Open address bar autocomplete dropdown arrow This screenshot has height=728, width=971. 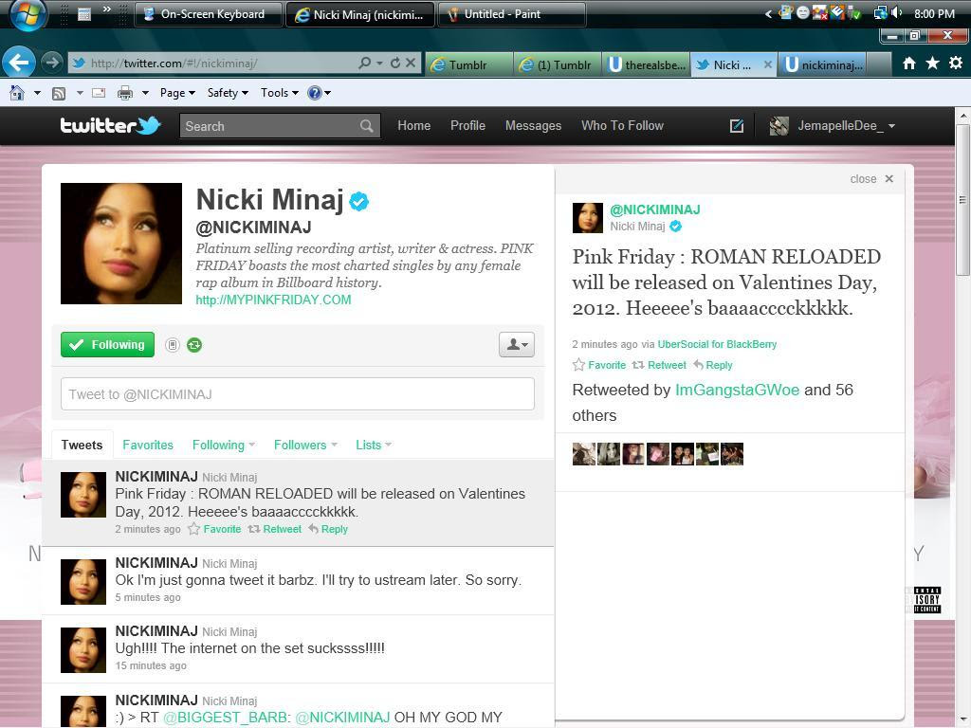379,64
